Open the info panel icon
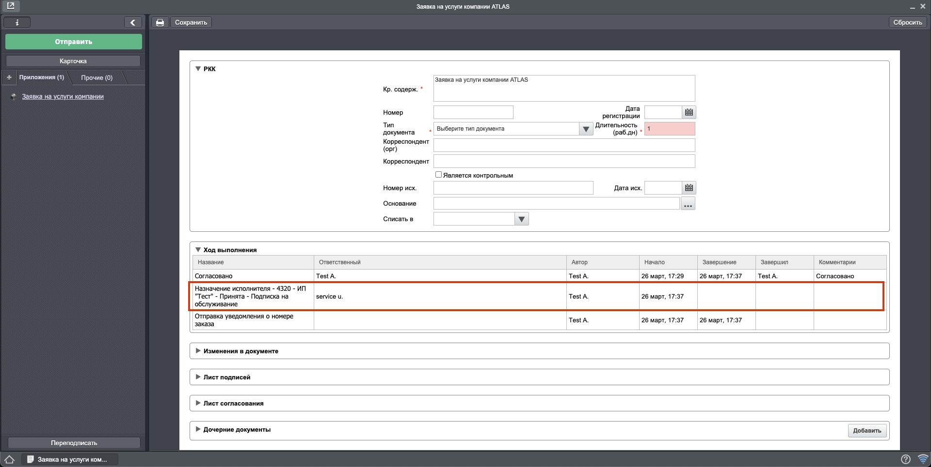This screenshot has width=931, height=467. 17,22
